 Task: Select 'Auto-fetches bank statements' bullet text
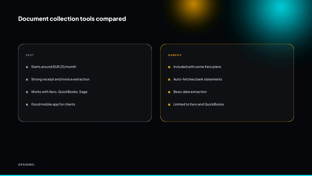198,79
